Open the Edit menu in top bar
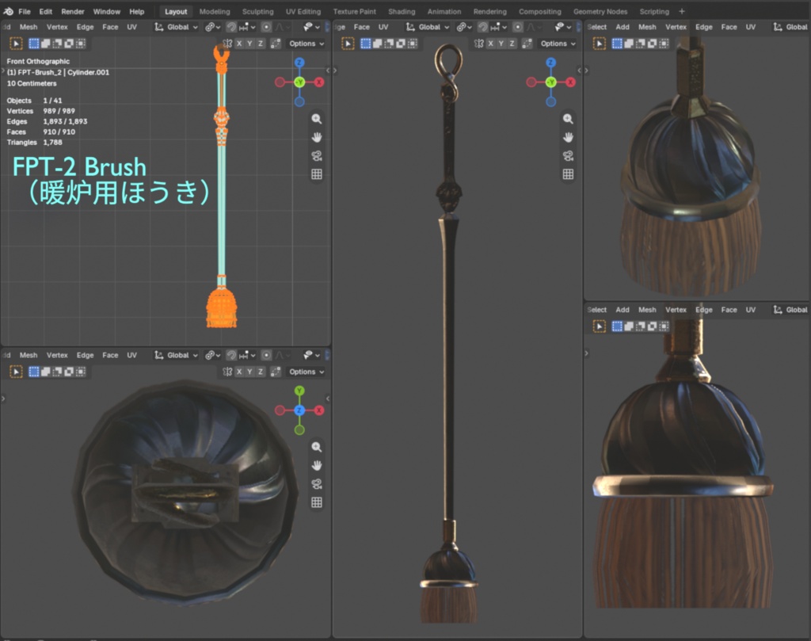This screenshot has width=811, height=641. click(x=45, y=11)
